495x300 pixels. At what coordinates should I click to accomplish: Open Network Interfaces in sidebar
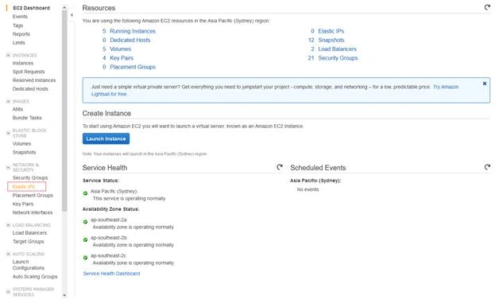tap(33, 212)
